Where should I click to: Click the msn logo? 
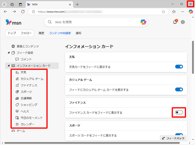(13, 22)
